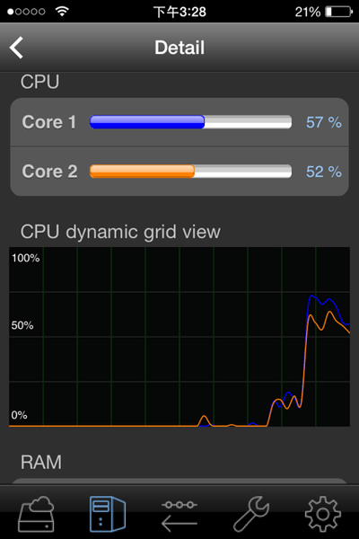Tap the battery indicator icon
The height and width of the screenshot is (539, 359).
(339, 12)
